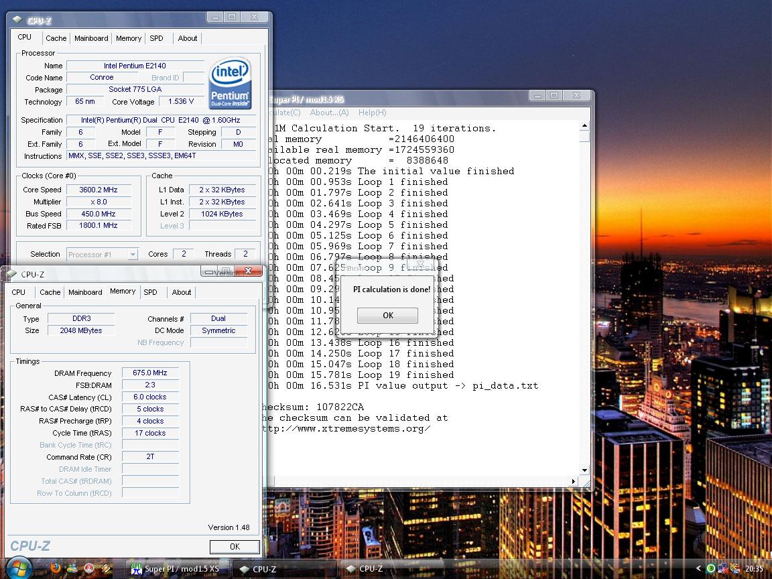Click the Channels # value Dual
The height and width of the screenshot is (579, 772).
[x=218, y=318]
